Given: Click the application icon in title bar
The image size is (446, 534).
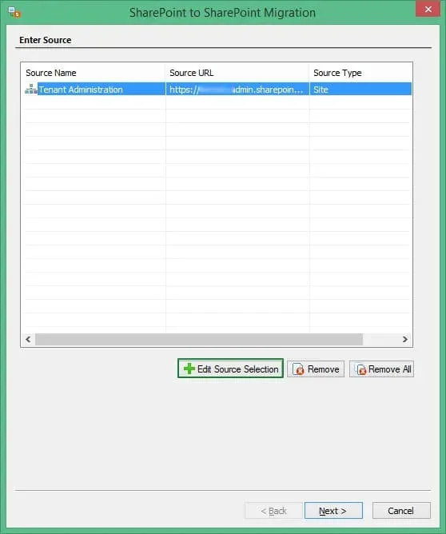Looking at the screenshot, I should coord(14,13).
